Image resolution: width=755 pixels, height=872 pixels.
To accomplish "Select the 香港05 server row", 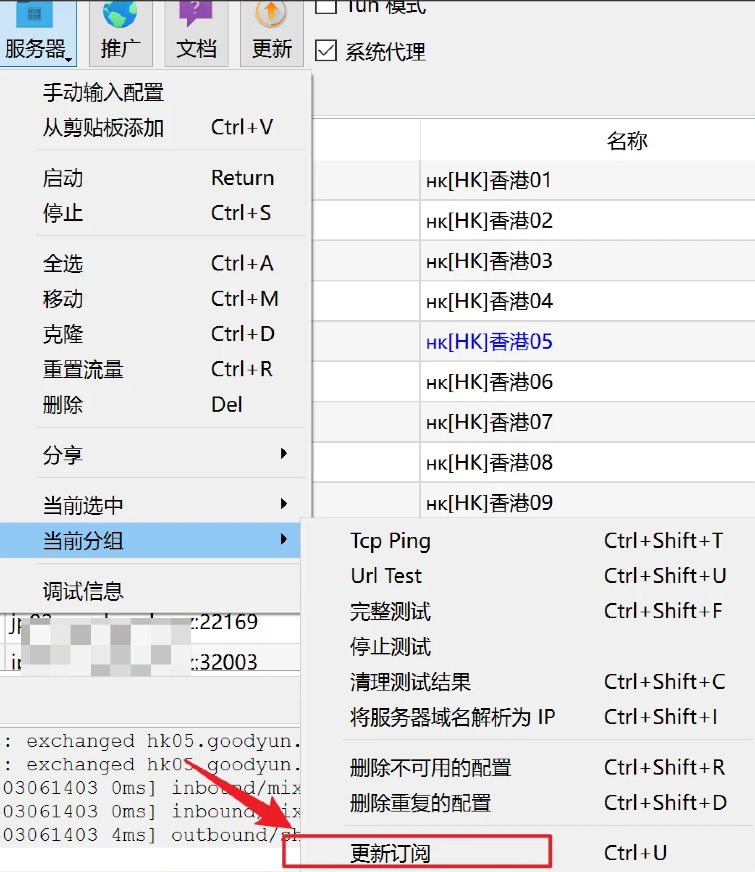I will pyautogui.click(x=489, y=341).
